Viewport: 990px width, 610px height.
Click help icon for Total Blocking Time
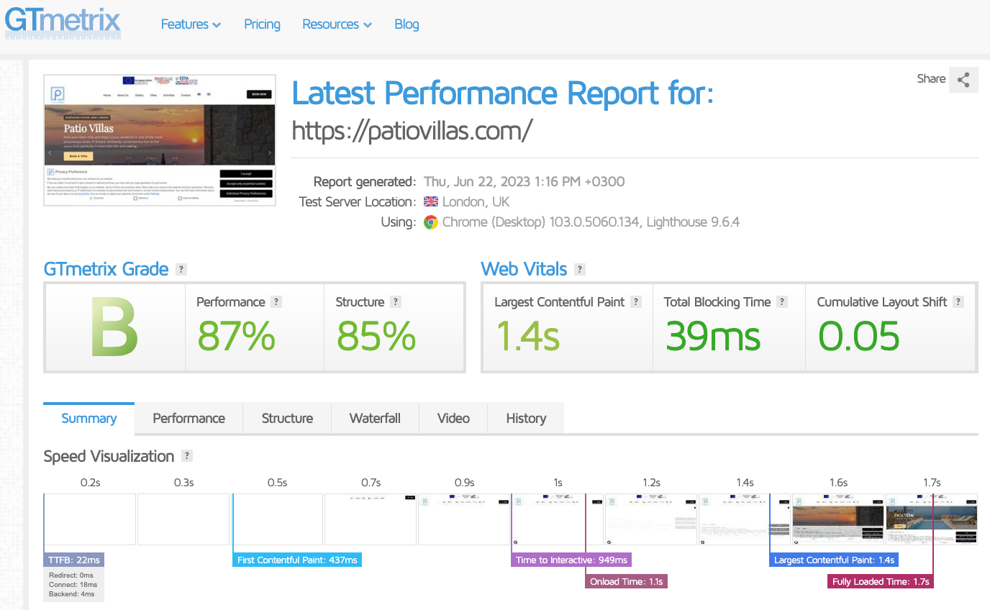pyautogui.click(x=782, y=302)
